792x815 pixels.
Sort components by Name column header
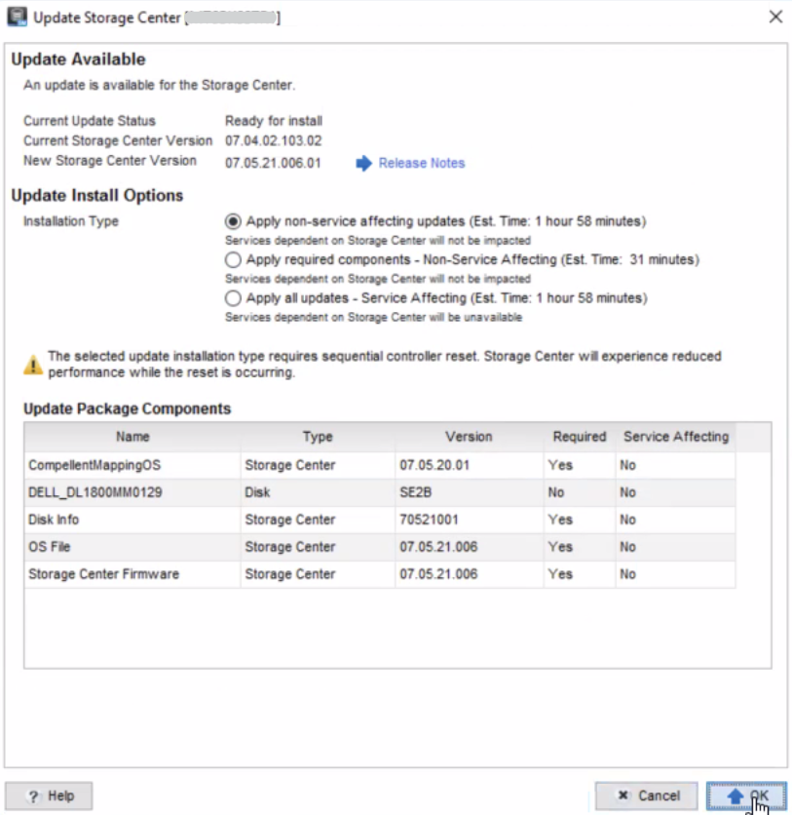click(132, 437)
